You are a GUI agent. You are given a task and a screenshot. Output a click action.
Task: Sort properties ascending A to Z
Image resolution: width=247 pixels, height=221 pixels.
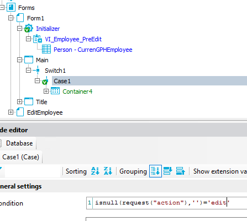point(95,171)
